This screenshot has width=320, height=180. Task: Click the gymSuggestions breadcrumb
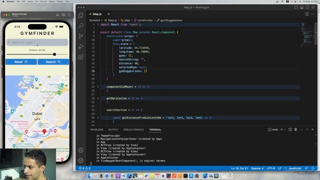169,20
